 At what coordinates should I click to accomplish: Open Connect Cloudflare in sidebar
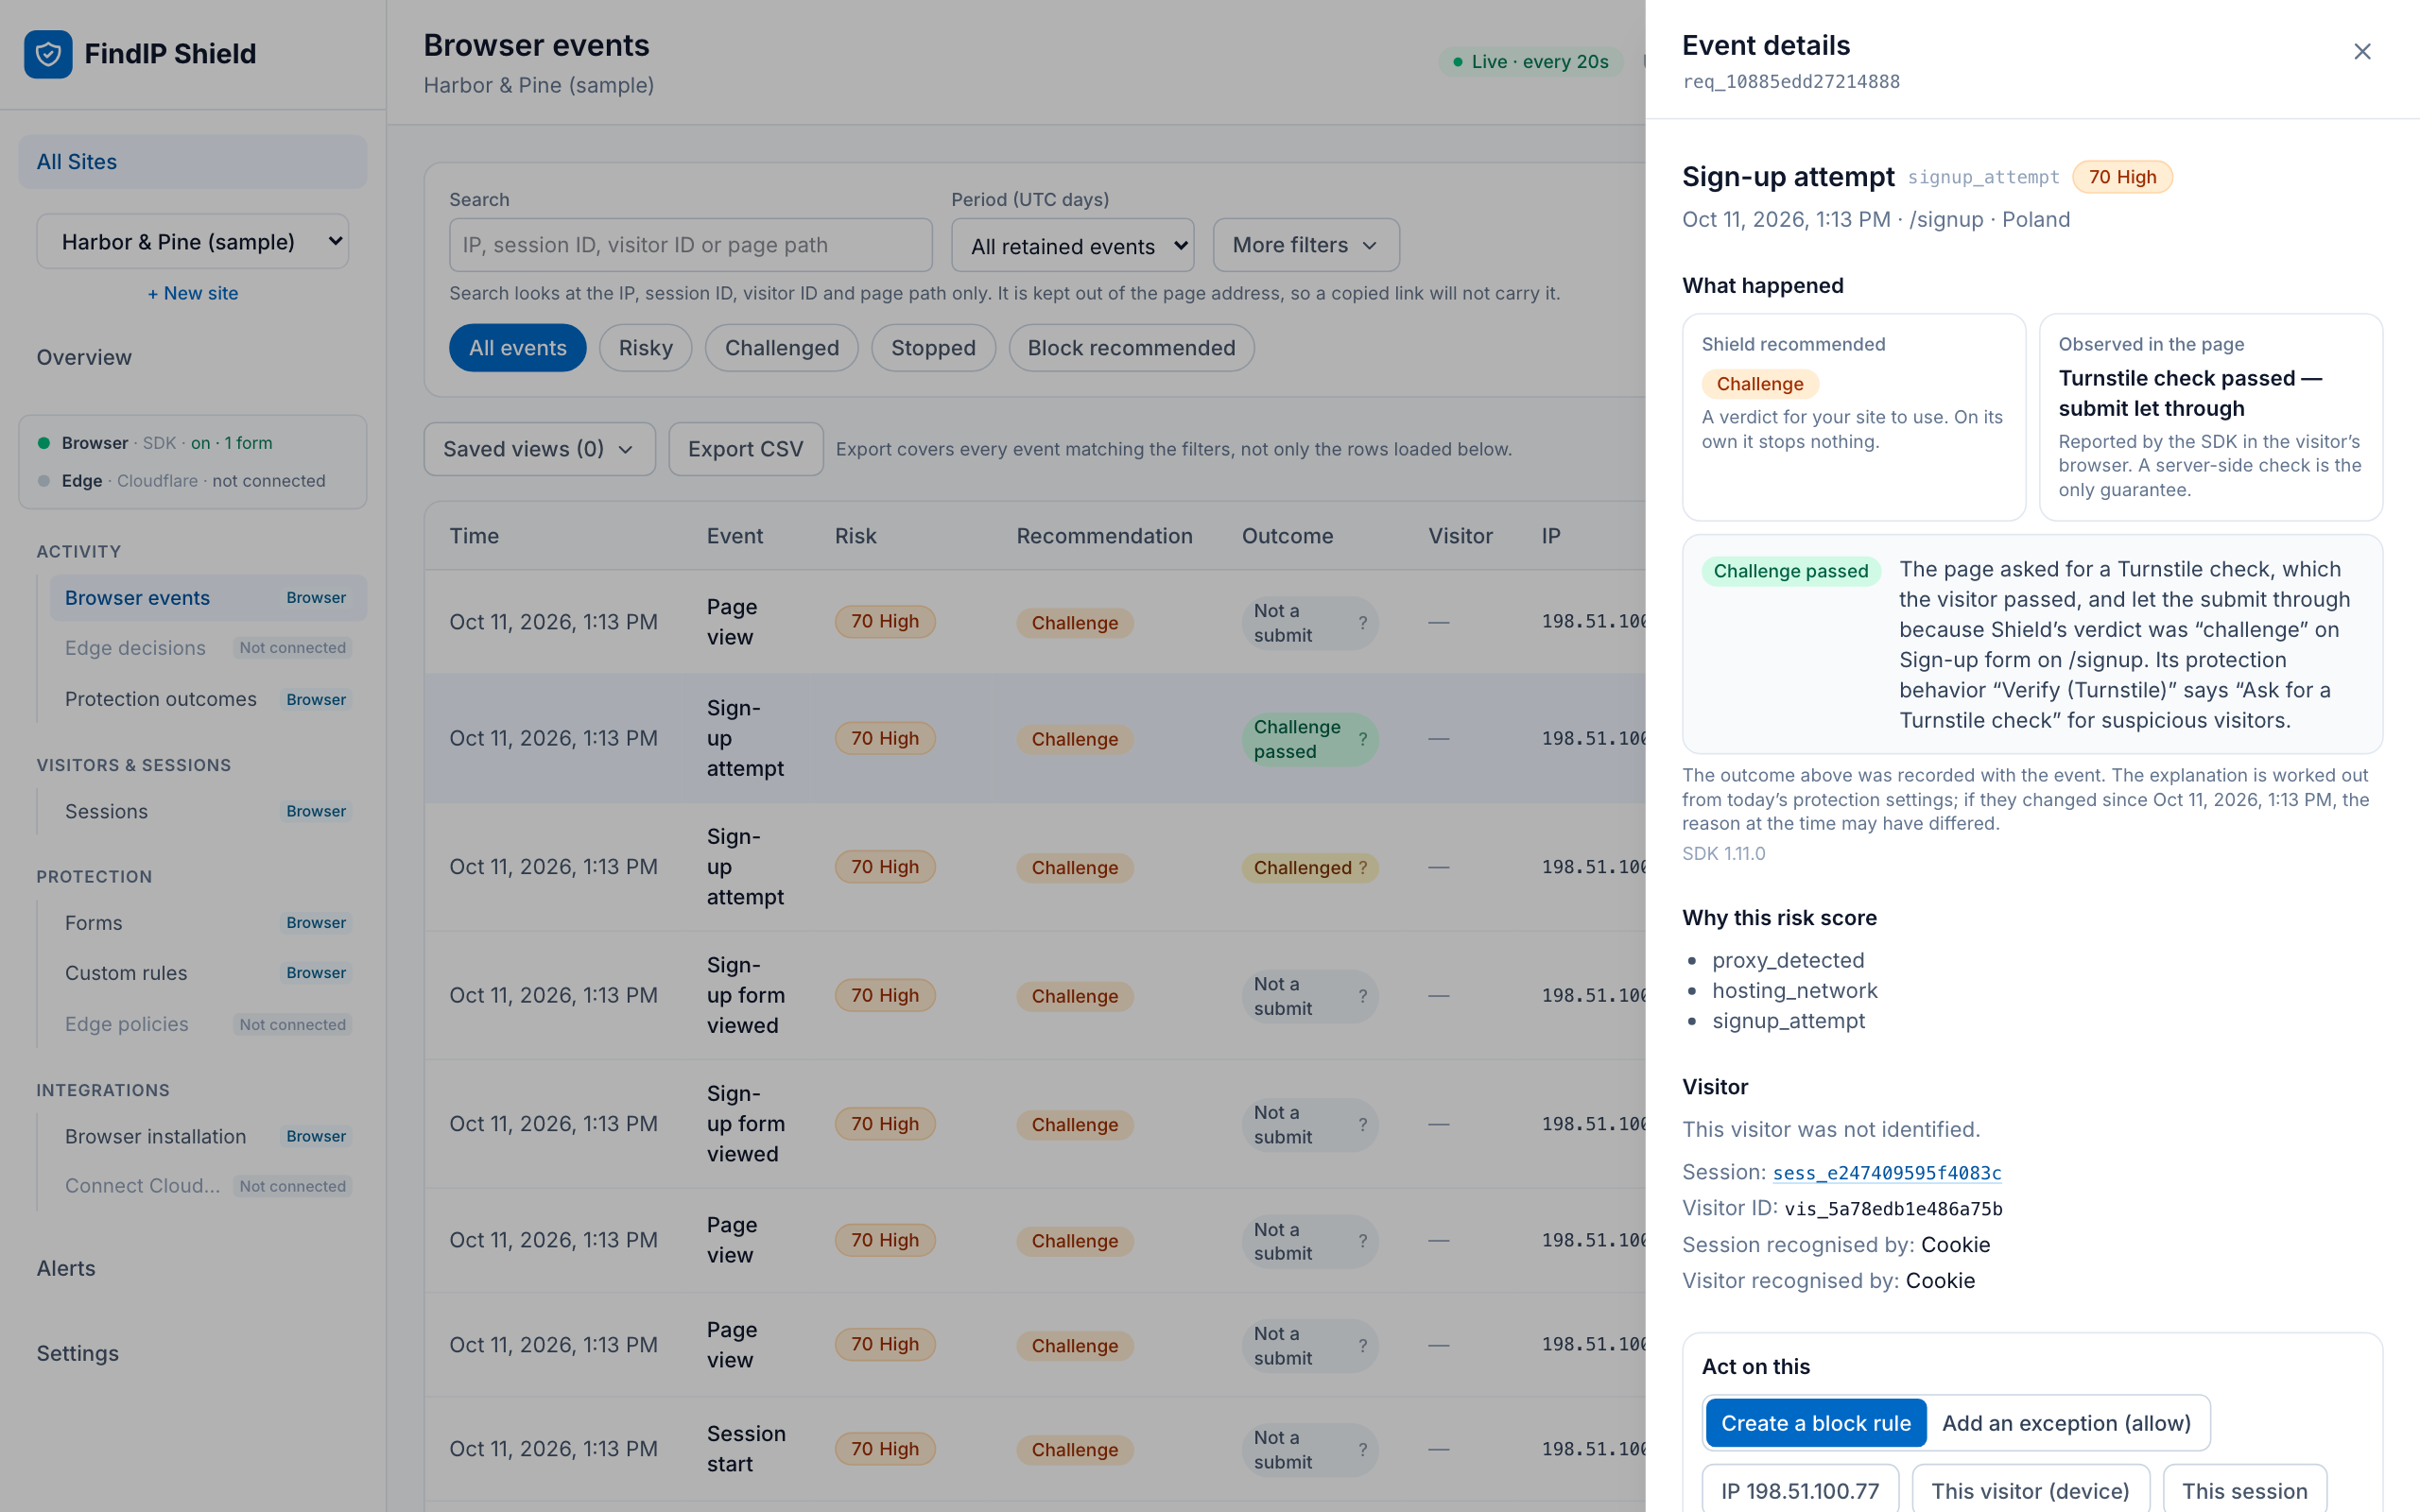click(208, 1186)
